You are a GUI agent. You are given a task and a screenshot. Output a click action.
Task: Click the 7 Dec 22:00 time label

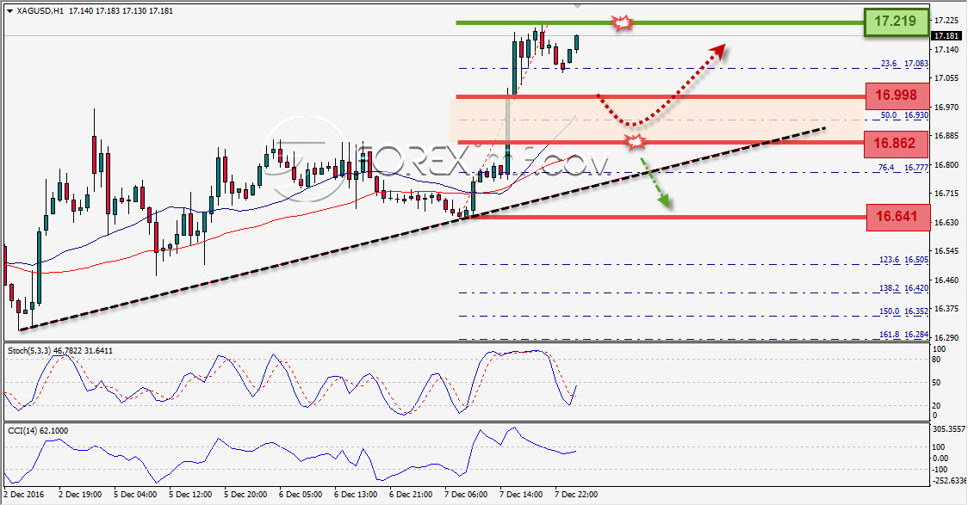click(576, 495)
